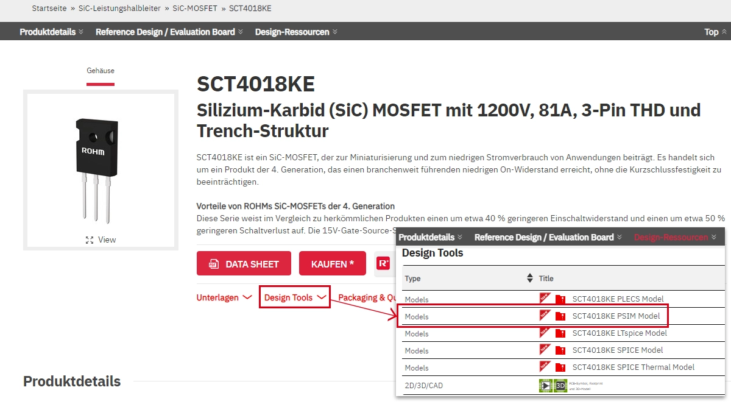The image size is (731, 415).
Task: Click the Type column header label
Action: coord(413,278)
